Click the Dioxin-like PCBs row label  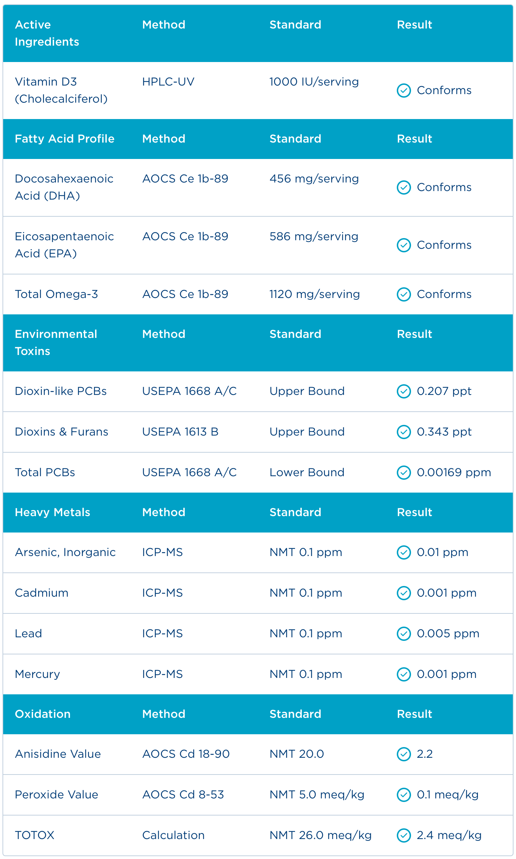point(61,391)
